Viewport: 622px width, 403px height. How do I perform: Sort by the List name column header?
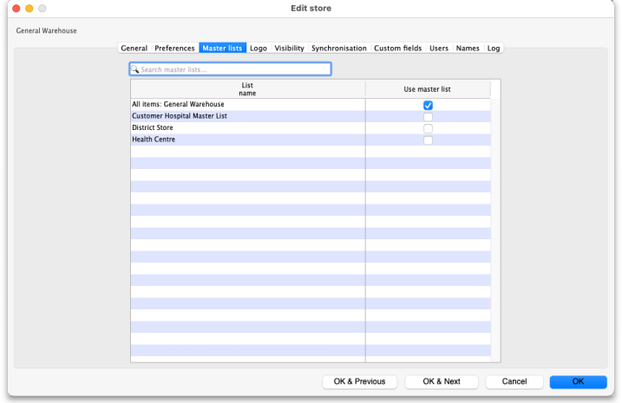click(247, 89)
